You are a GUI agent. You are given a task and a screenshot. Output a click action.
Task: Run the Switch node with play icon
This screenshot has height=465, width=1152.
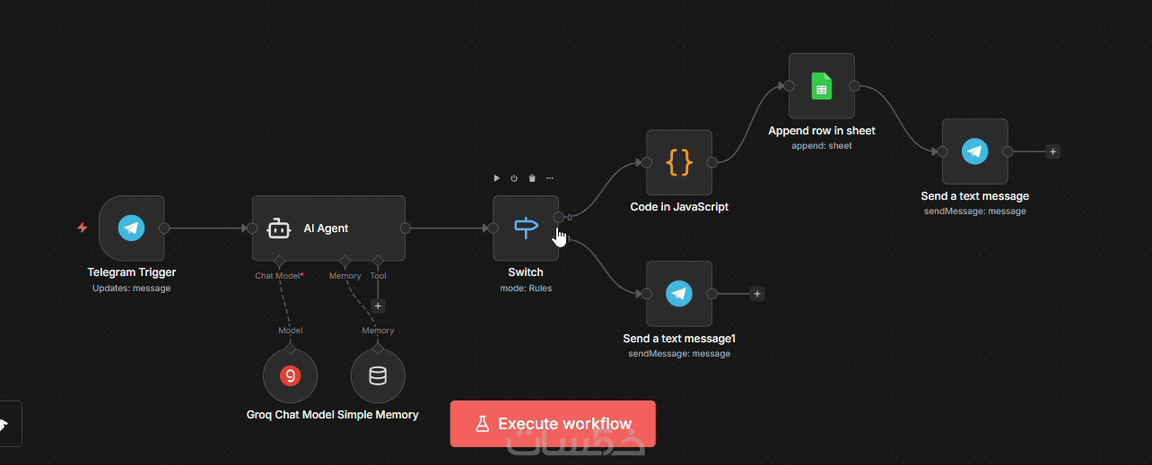click(496, 178)
